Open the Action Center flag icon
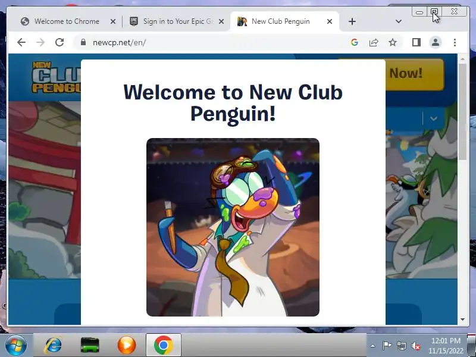Image resolution: width=476 pixels, height=357 pixels. (x=386, y=346)
